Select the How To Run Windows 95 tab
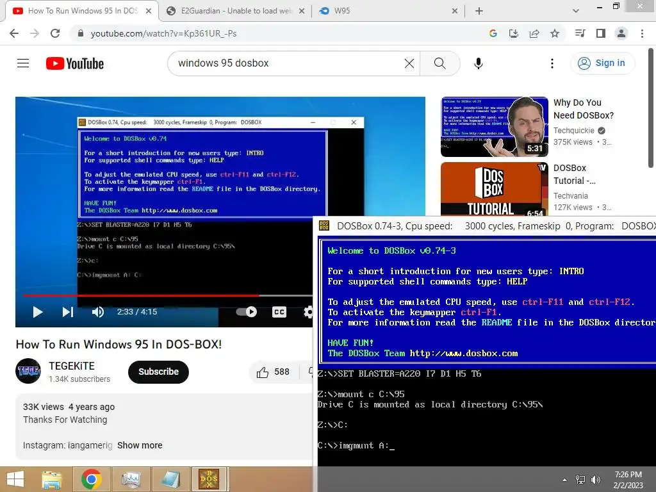This screenshot has height=492, width=656. [83, 11]
